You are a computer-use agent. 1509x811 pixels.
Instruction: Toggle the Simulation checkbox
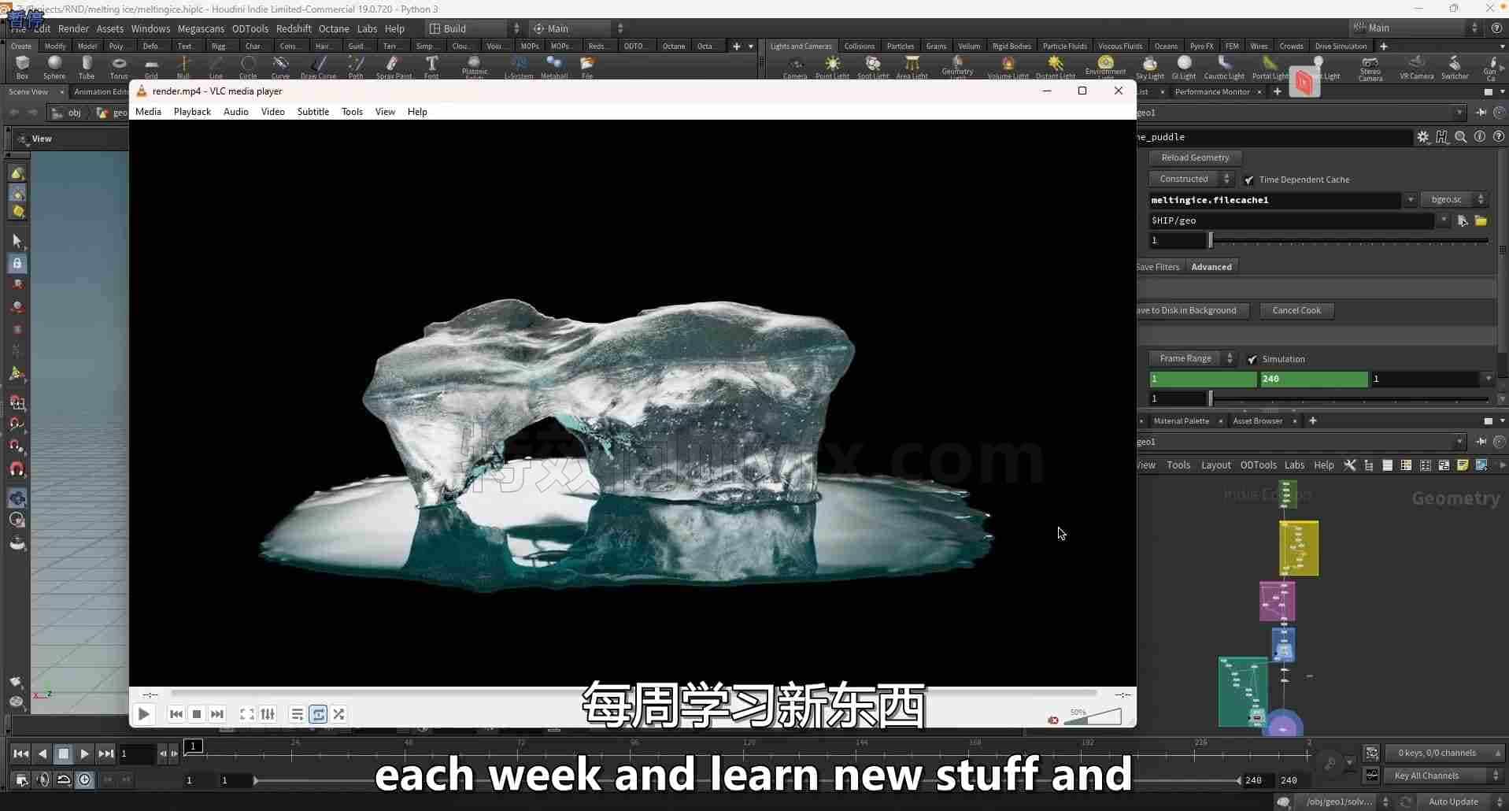coord(1252,359)
